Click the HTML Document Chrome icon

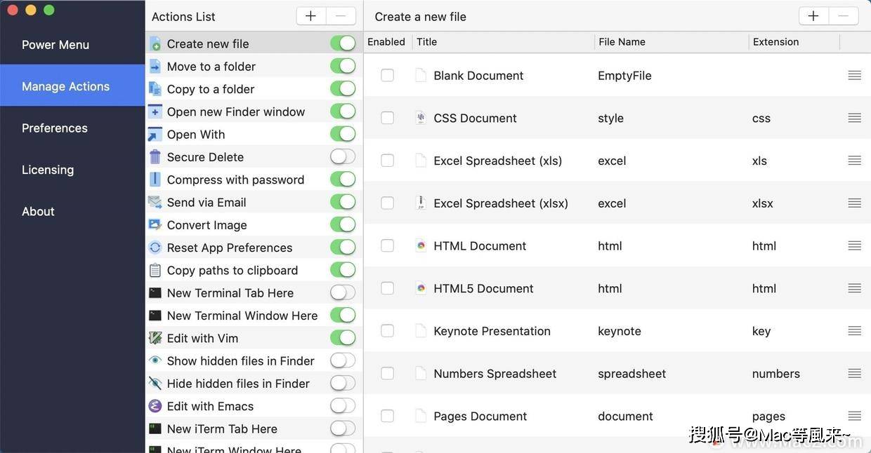(x=421, y=245)
